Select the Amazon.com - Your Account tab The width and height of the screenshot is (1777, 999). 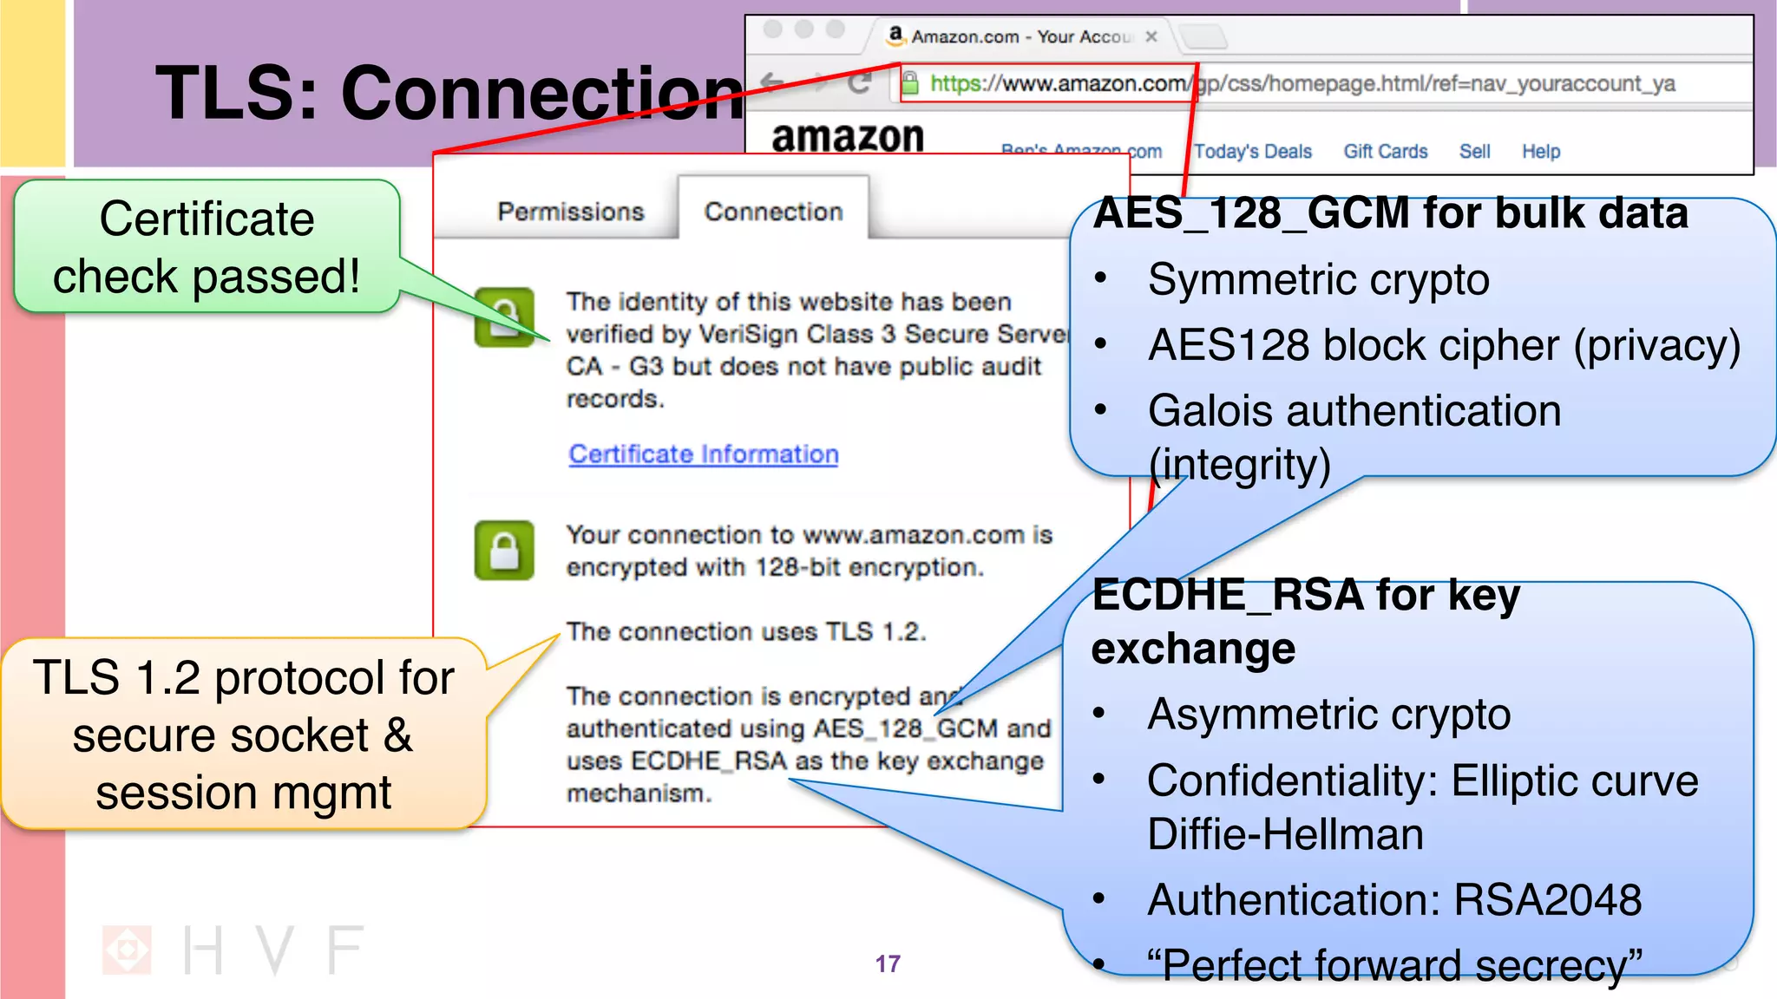(1022, 36)
